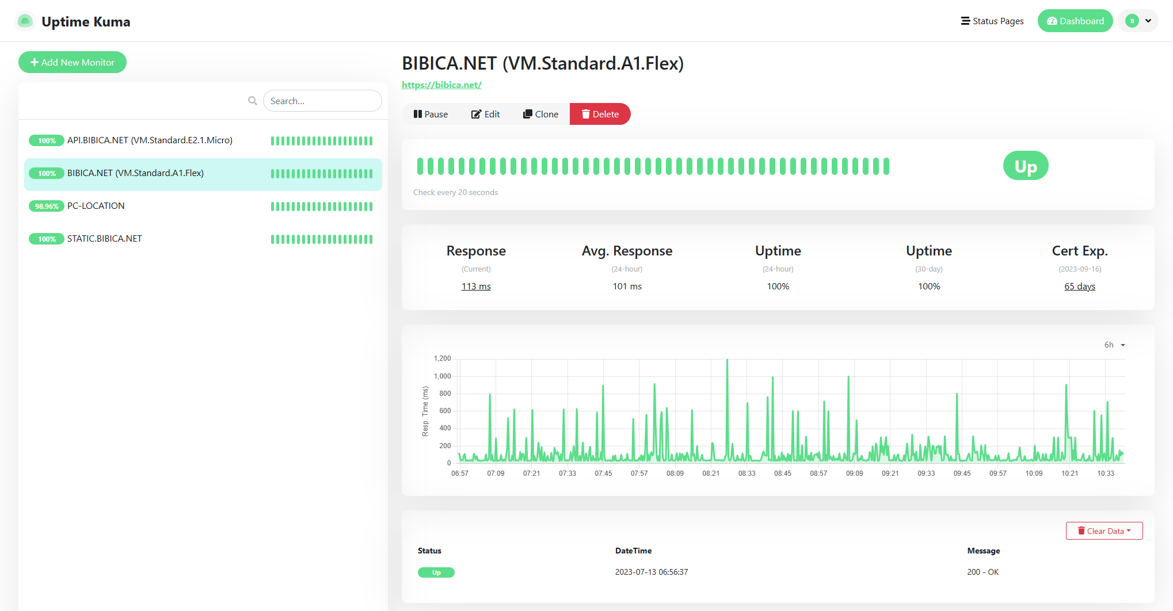Click the Add New Monitor button
Image resolution: width=1173 pixels, height=611 pixels.
point(72,62)
